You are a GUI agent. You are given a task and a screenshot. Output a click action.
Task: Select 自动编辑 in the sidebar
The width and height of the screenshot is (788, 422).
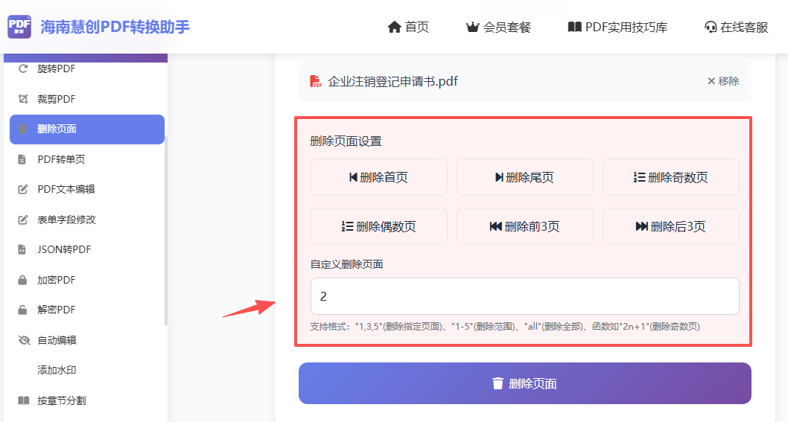coord(87,340)
